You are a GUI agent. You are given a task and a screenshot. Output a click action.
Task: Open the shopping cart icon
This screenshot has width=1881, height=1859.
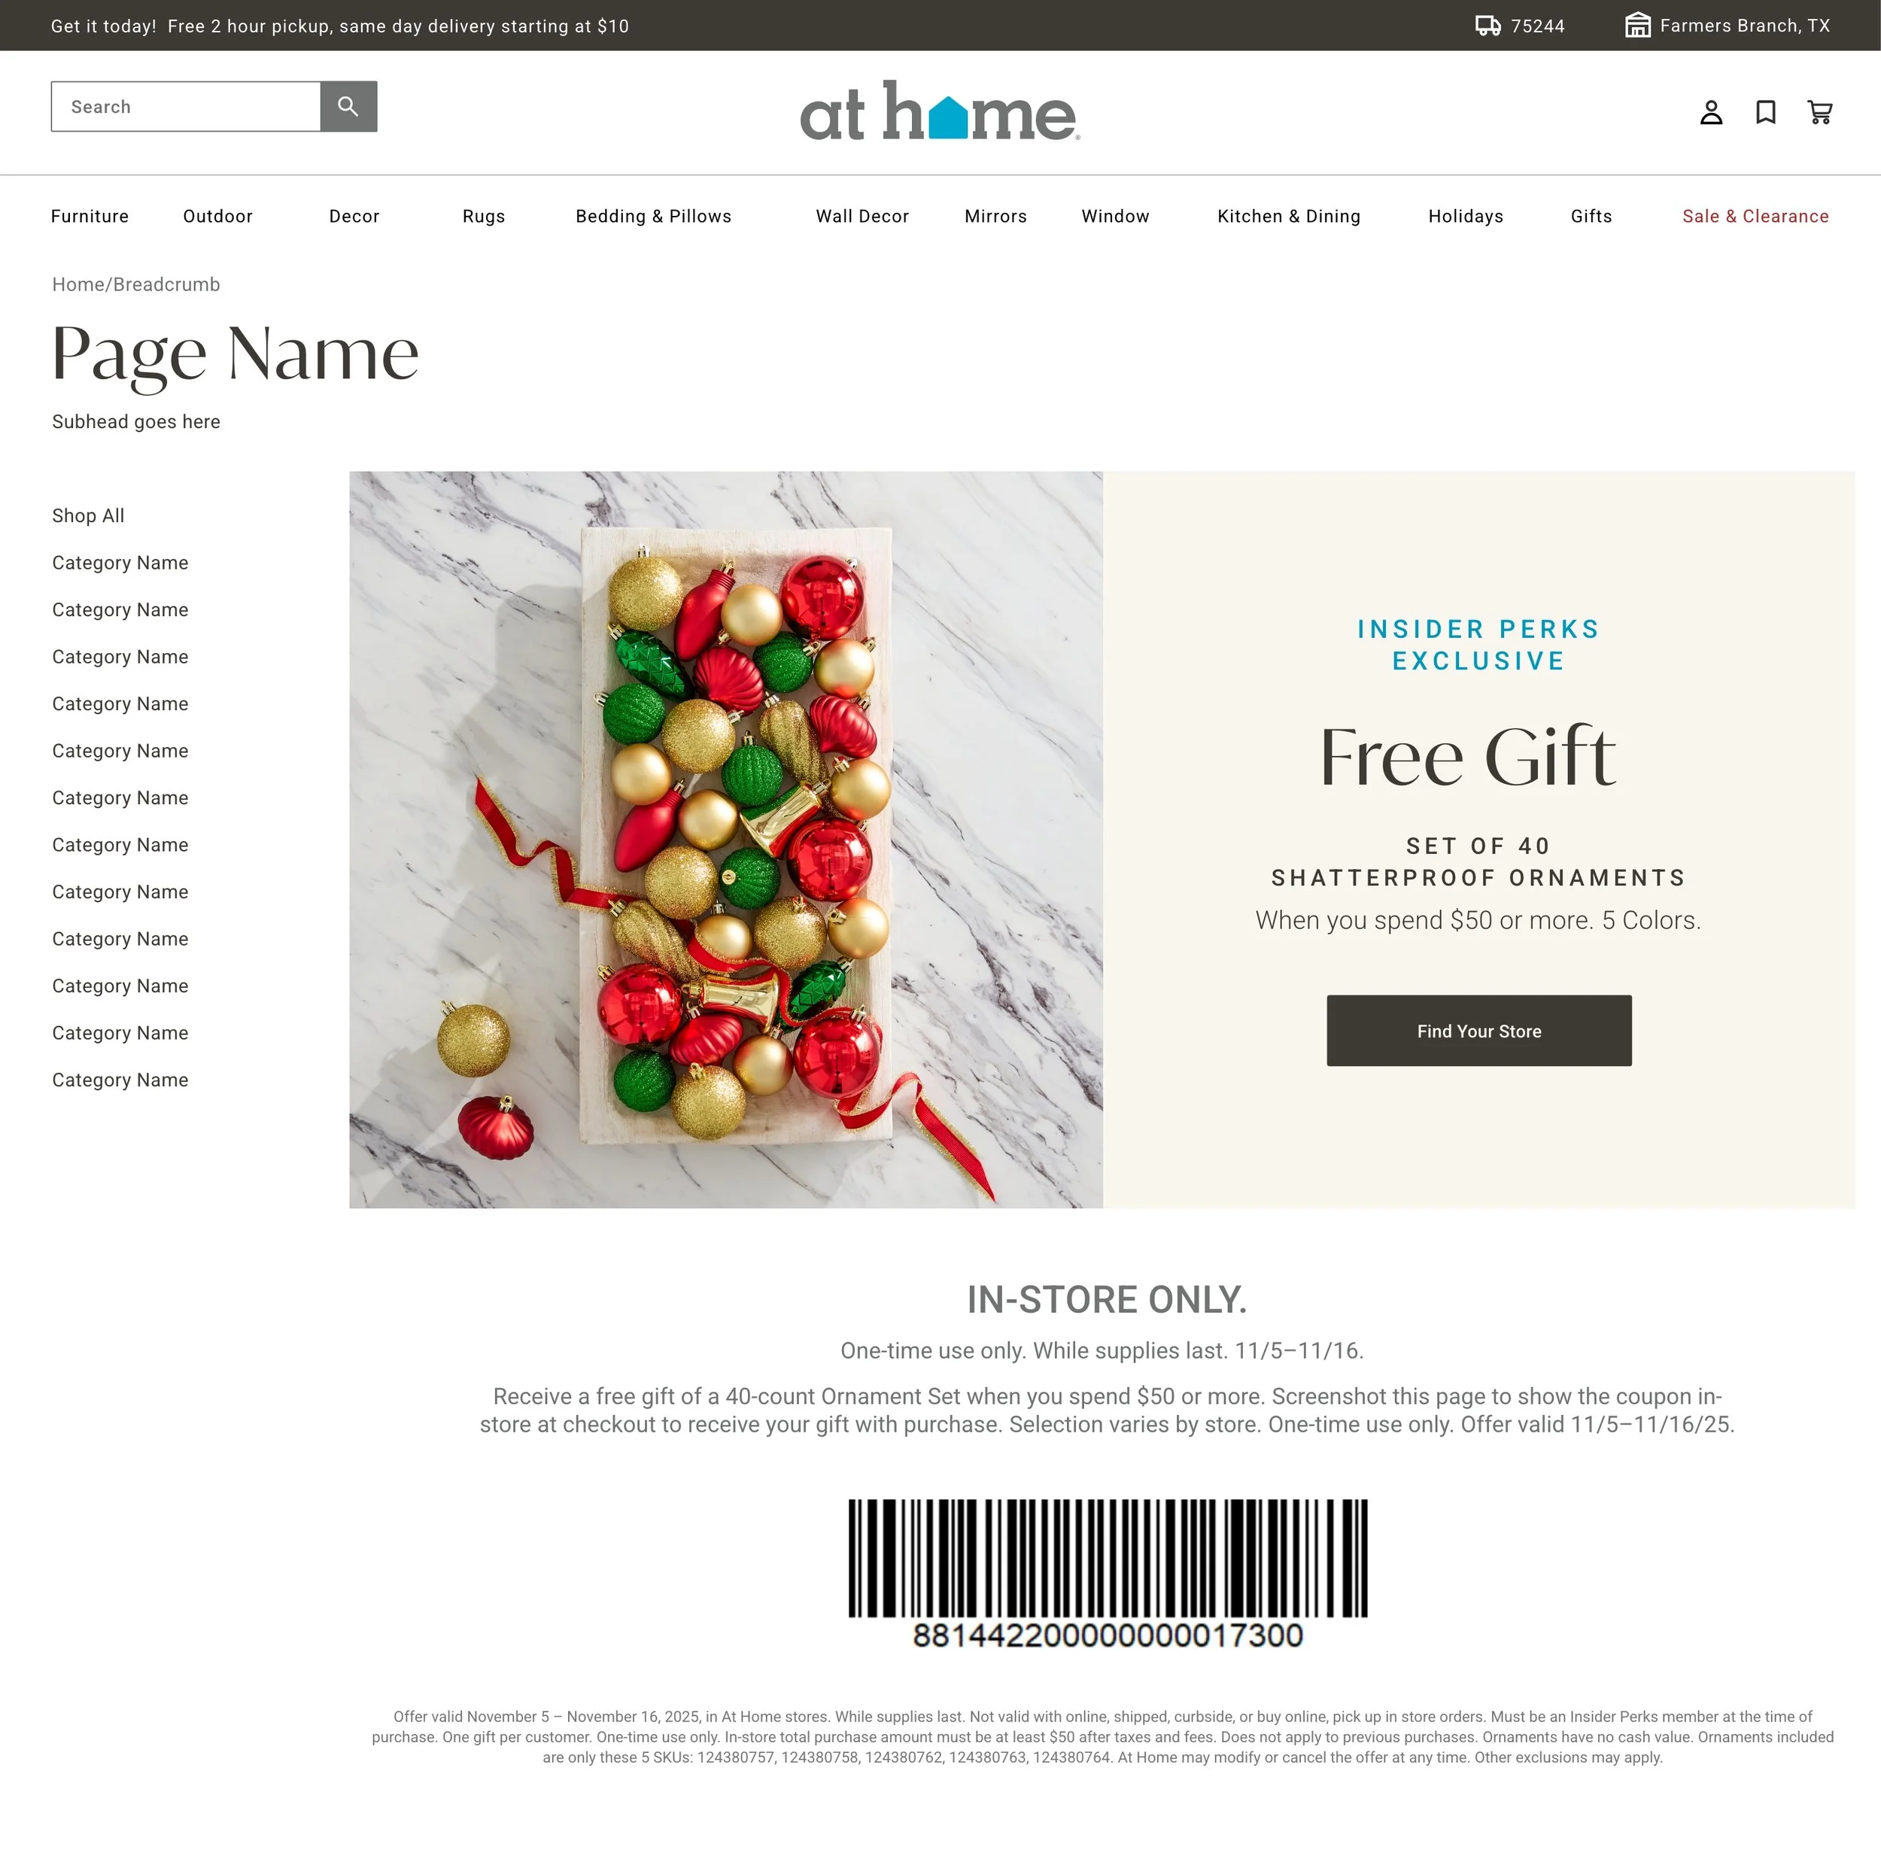(1819, 113)
